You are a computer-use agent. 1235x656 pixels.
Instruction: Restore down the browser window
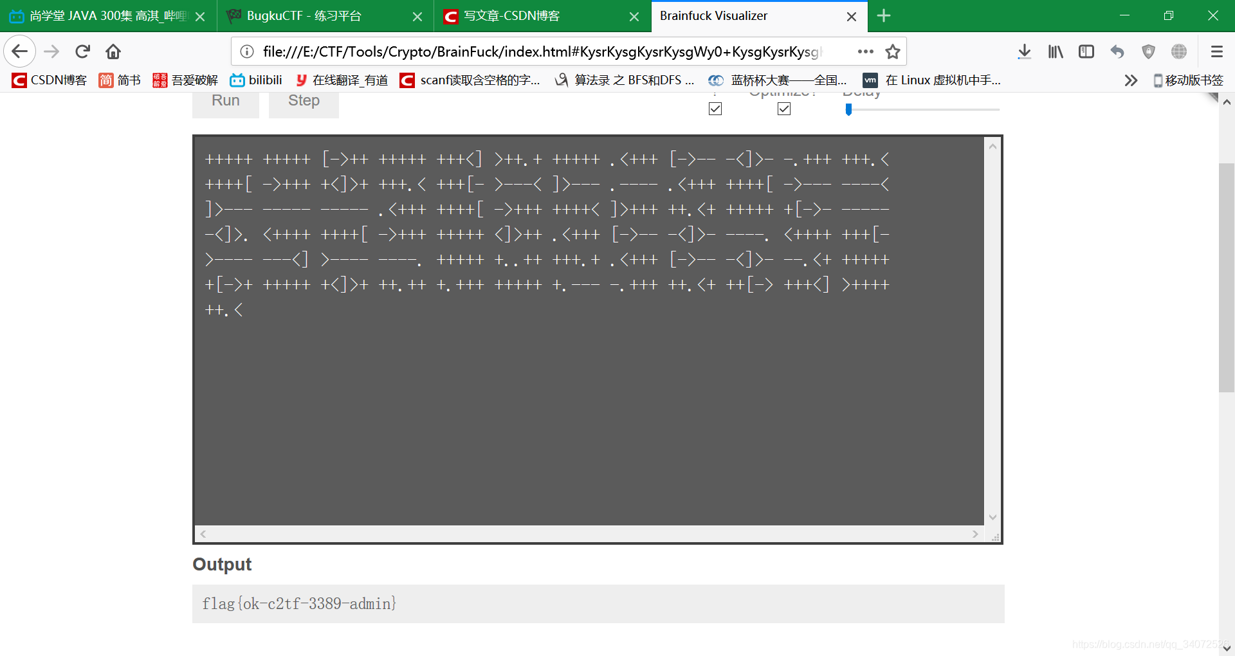point(1169,15)
